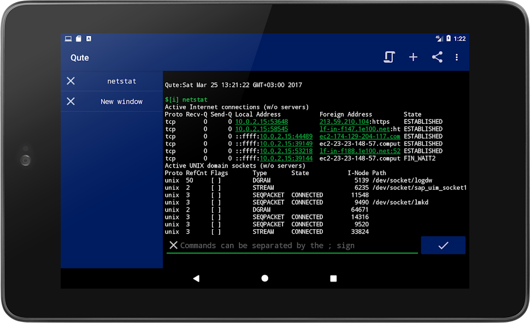530x323 pixels.
Task: Select the New window entry
Action: pyautogui.click(x=121, y=101)
